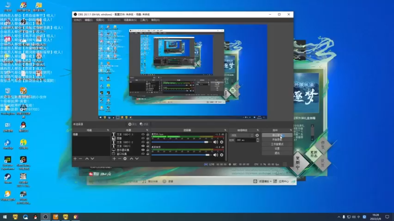This screenshot has width=394, height=221.
Task: Add a new source with the Sources plus icon
Action: [114, 159]
